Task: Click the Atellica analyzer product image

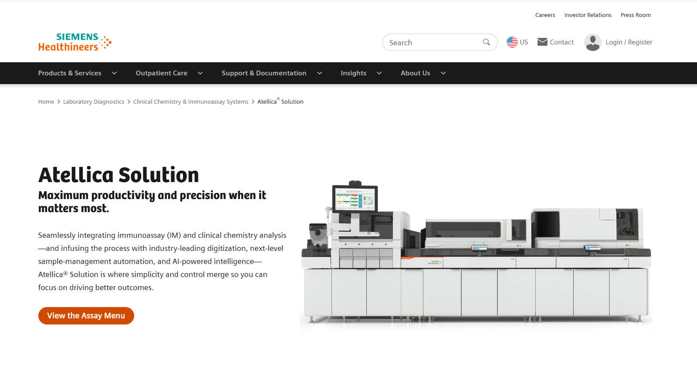Action: click(x=476, y=252)
